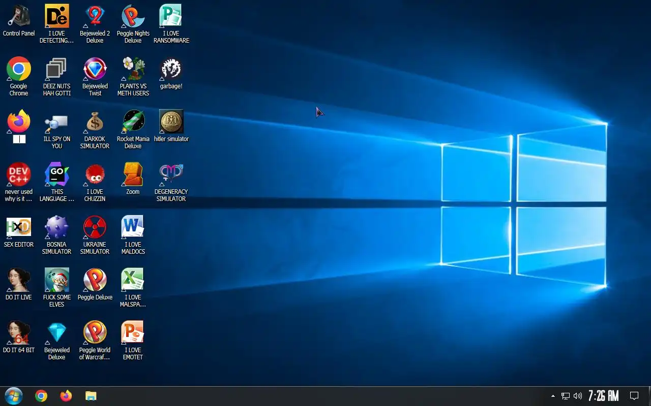The height and width of the screenshot is (406, 651).
Task: Launch Firefox from the taskbar
Action: 66,396
